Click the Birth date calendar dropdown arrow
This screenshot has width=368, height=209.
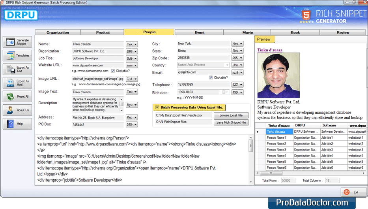coord(227,92)
